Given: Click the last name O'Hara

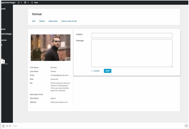Looking at the screenshot, I should click(53, 71).
